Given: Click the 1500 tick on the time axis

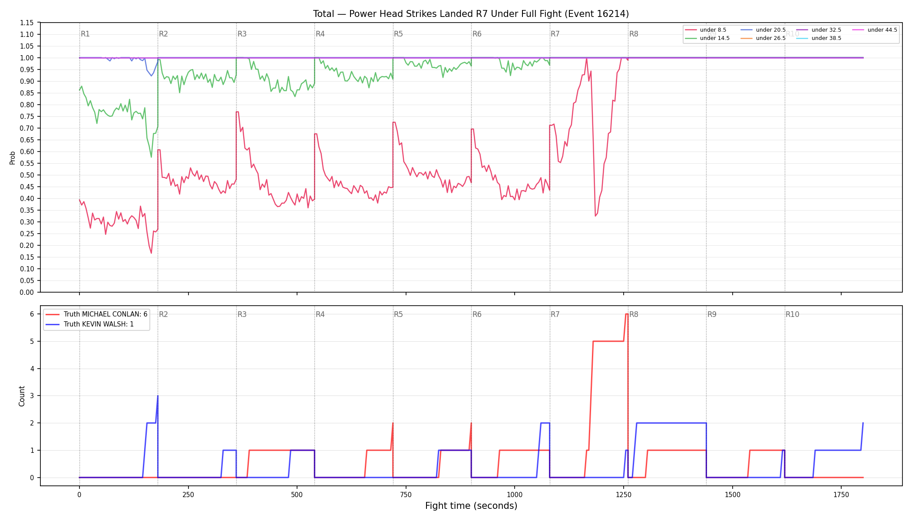Looking at the screenshot, I should (733, 495).
